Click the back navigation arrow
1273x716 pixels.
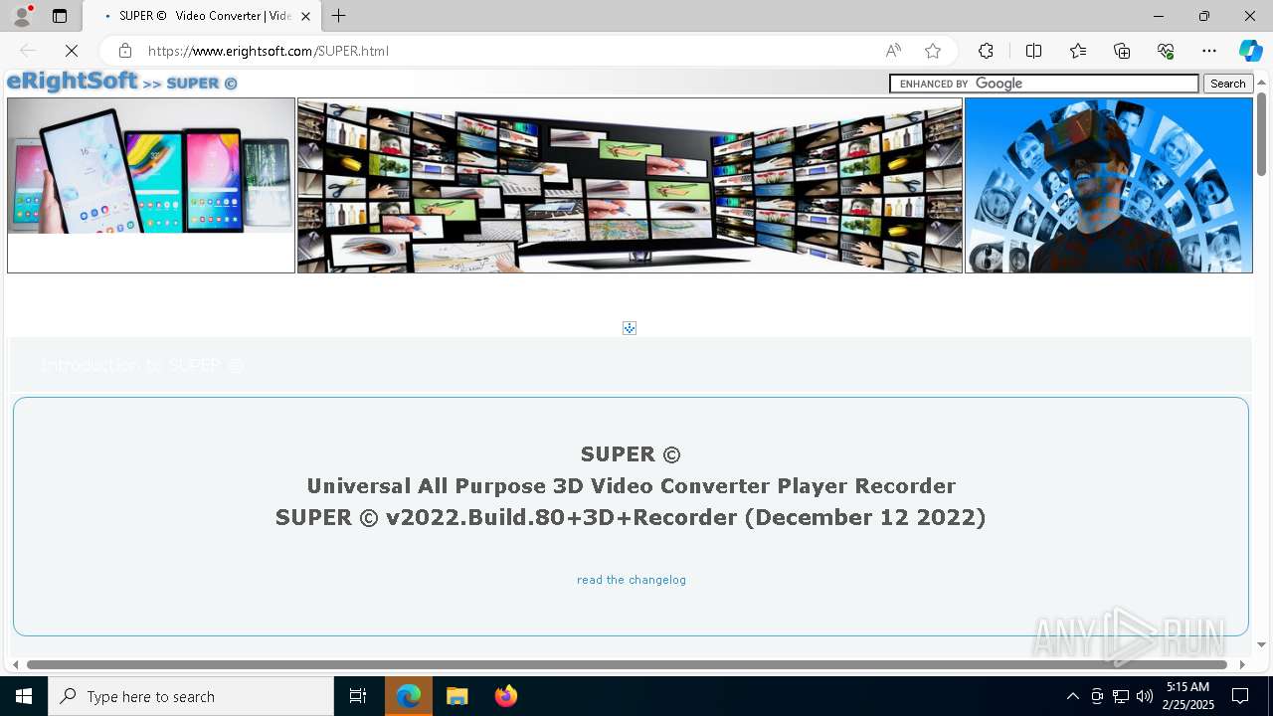(28, 51)
